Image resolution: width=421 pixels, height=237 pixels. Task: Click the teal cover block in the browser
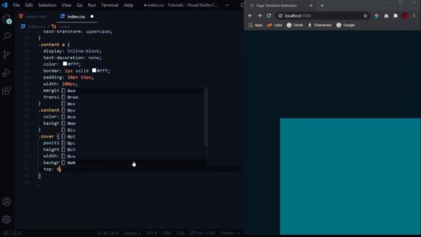coord(350,176)
